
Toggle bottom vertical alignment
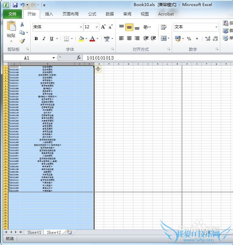click(137, 28)
